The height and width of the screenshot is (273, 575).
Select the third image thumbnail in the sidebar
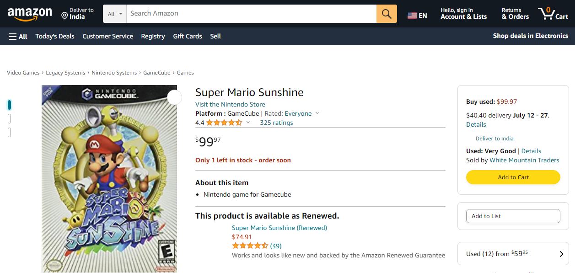(x=9, y=132)
